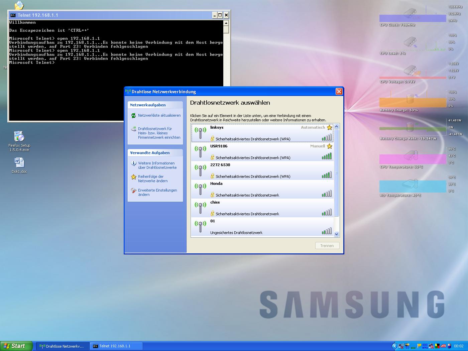468x351 pixels.
Task: Click the signal strength bars for USR9106
Action: (327, 156)
